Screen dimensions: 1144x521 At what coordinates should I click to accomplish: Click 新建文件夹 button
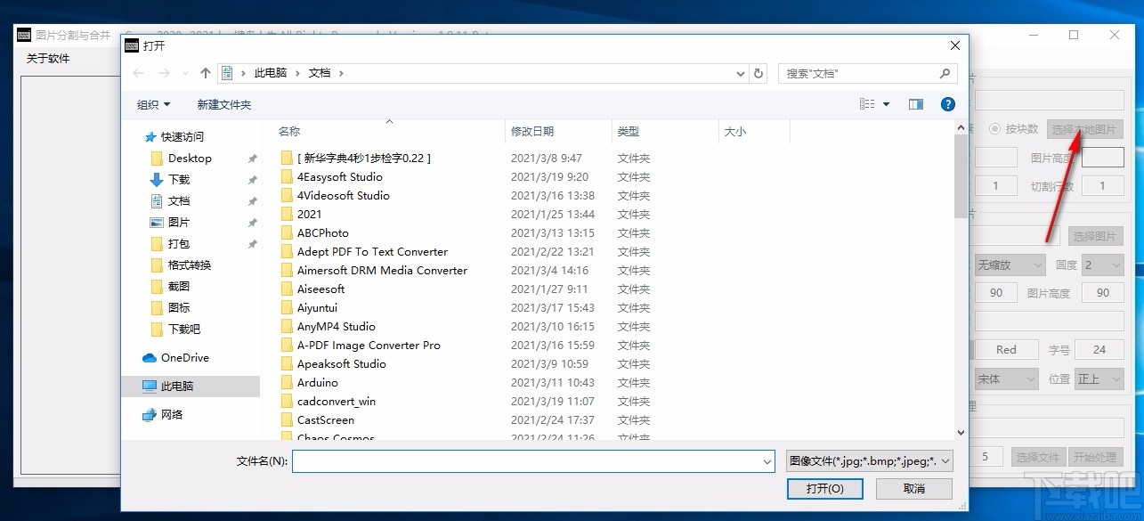(x=224, y=104)
